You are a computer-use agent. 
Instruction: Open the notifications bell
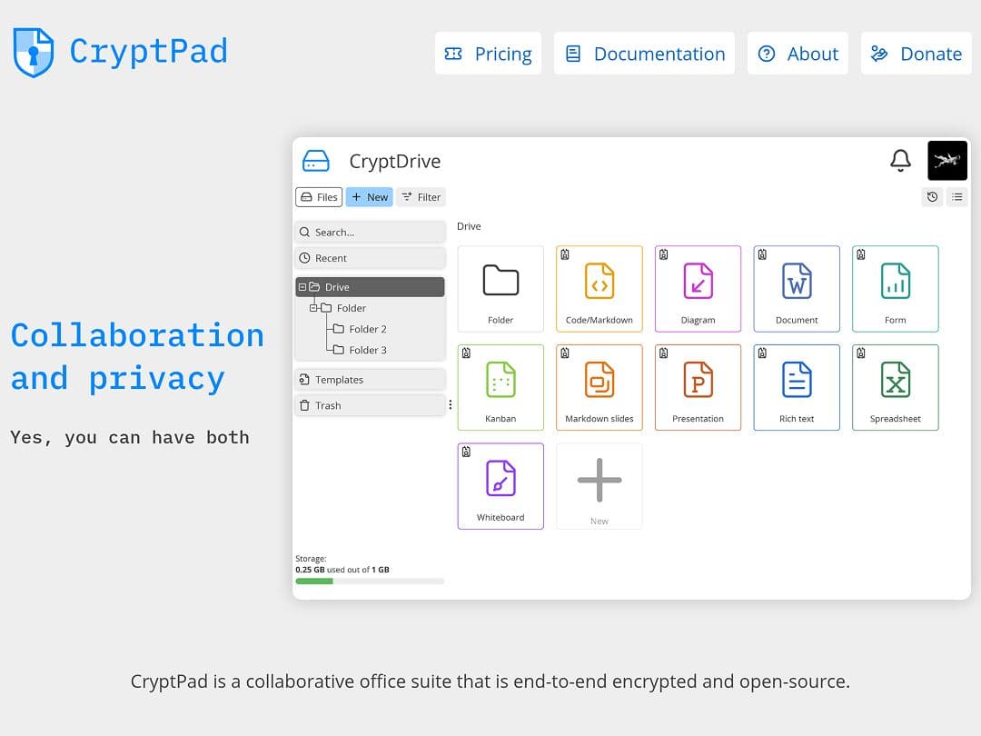[900, 161]
